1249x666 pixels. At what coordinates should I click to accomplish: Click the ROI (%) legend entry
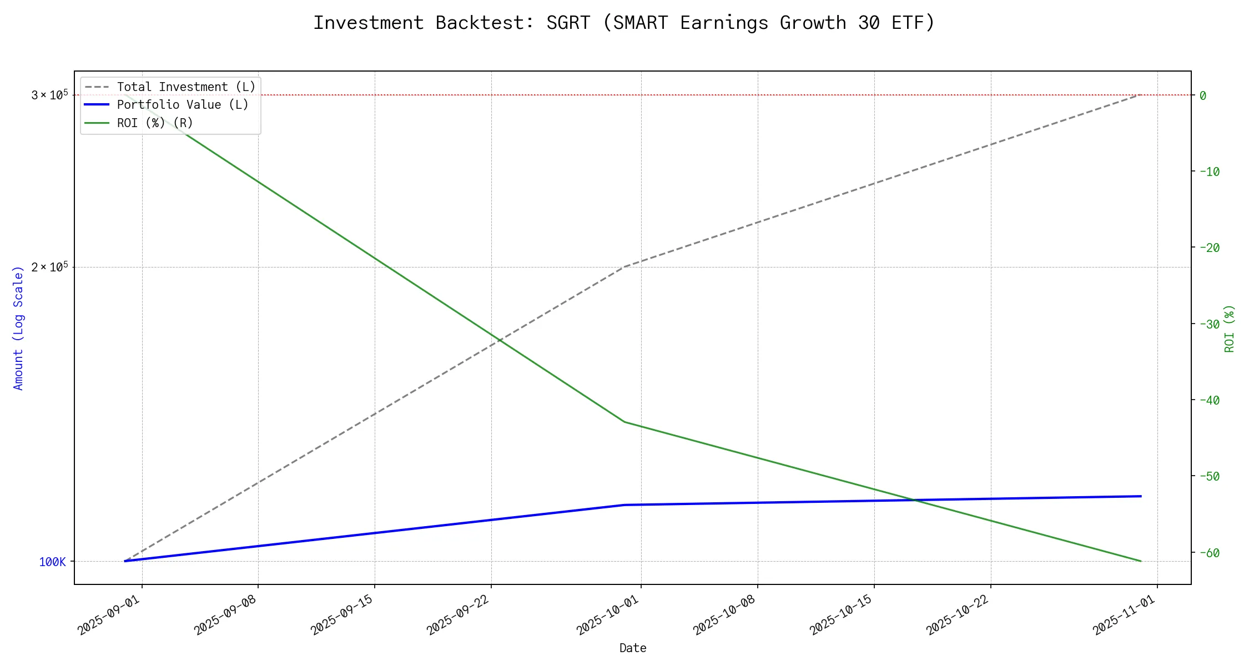click(x=155, y=123)
